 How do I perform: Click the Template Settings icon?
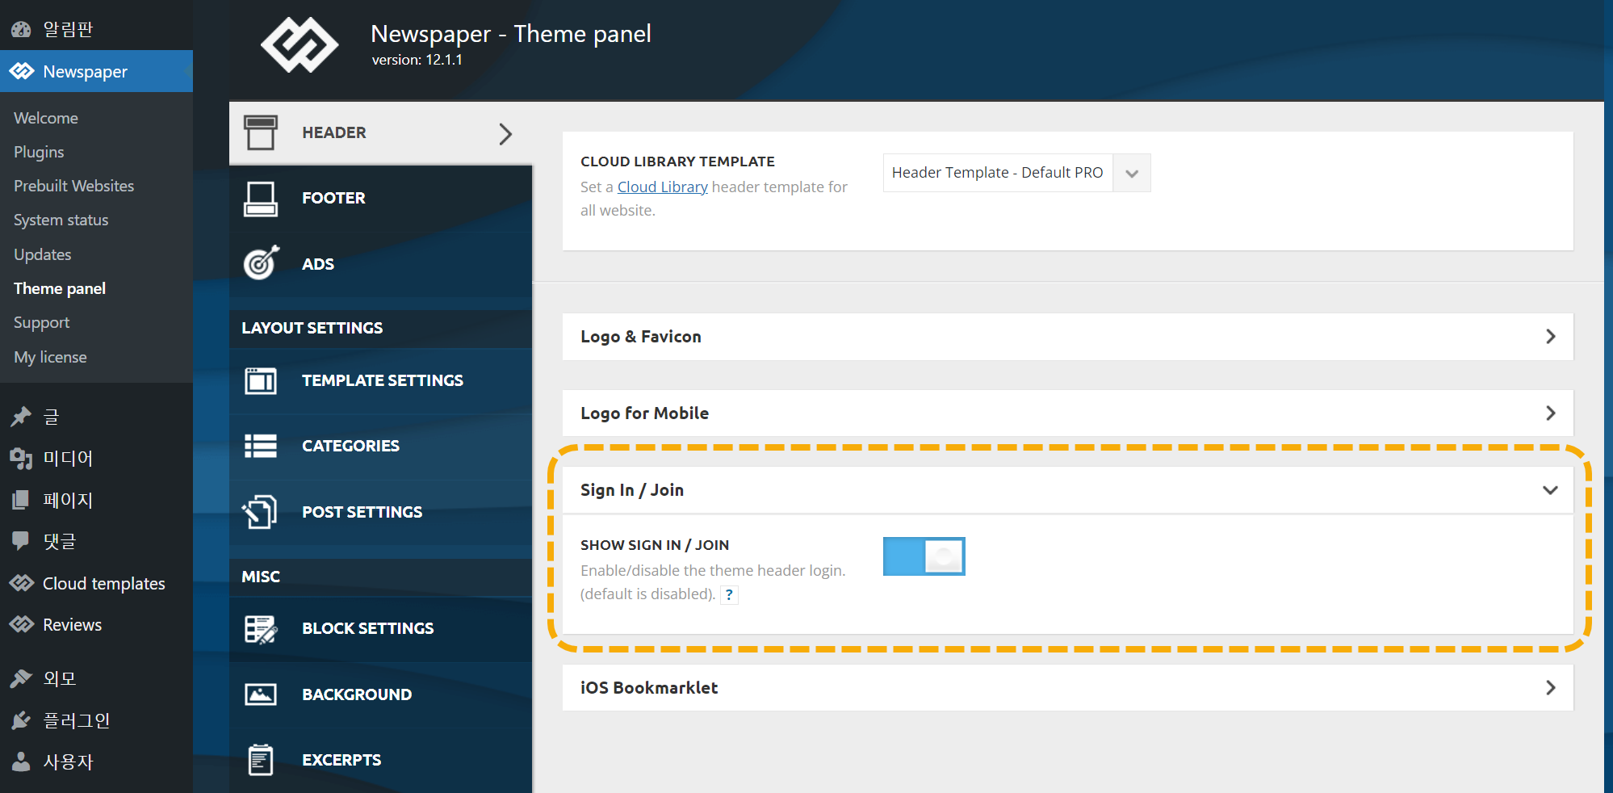(261, 380)
